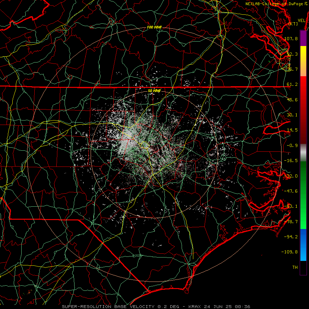Click the 30.1 velocity scale value
Viewport: 309px width, 309px height.
pyautogui.click(x=292, y=115)
